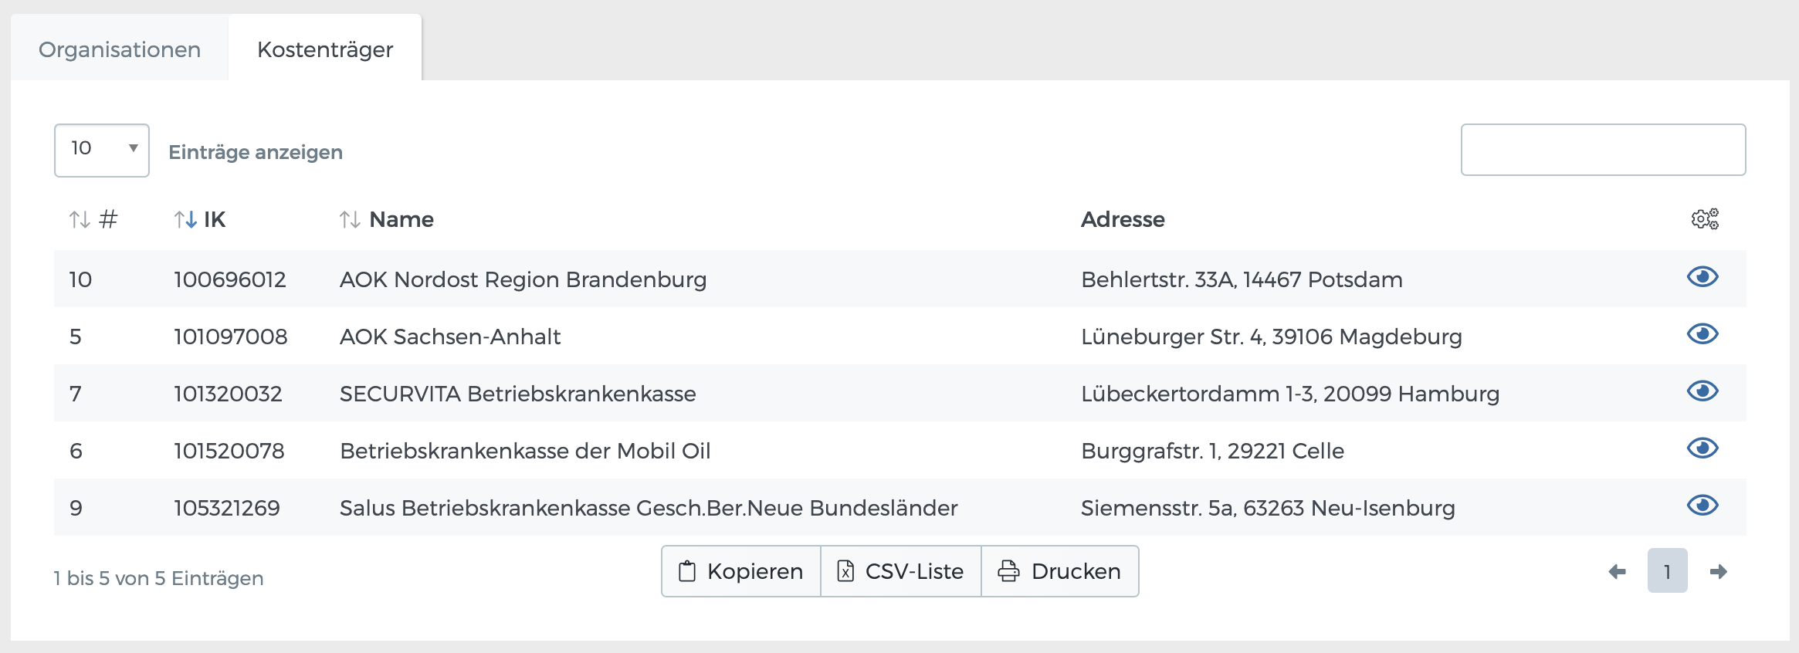View details of Salus Betriebskrankenkasse entry
The width and height of the screenshot is (1799, 653).
[x=1702, y=506]
